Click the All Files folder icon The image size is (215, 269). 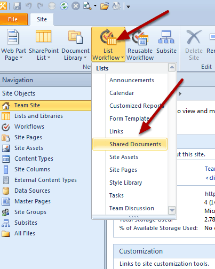[6, 234]
